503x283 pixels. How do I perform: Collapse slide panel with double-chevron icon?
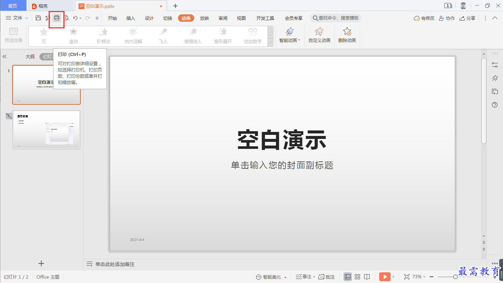pyautogui.click(x=5, y=57)
